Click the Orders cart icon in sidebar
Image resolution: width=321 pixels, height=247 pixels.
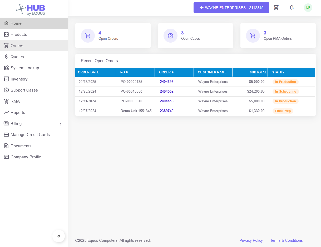(x=6, y=46)
